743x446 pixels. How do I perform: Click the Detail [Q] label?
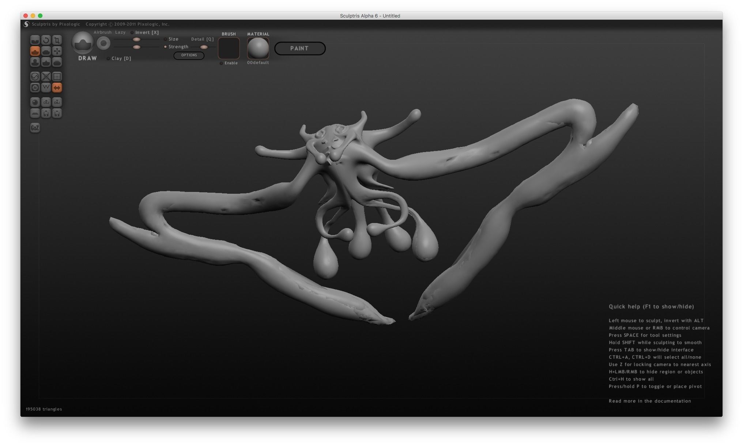pos(203,39)
